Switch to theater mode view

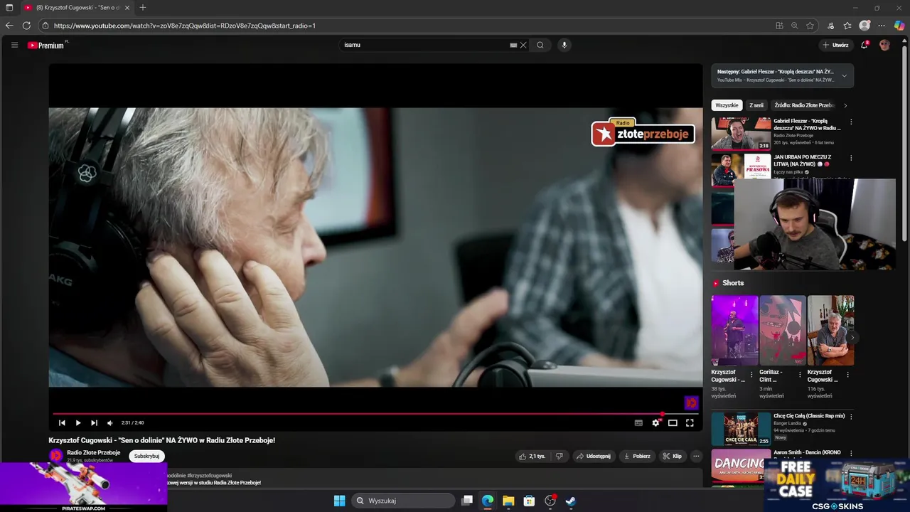pyautogui.click(x=673, y=422)
